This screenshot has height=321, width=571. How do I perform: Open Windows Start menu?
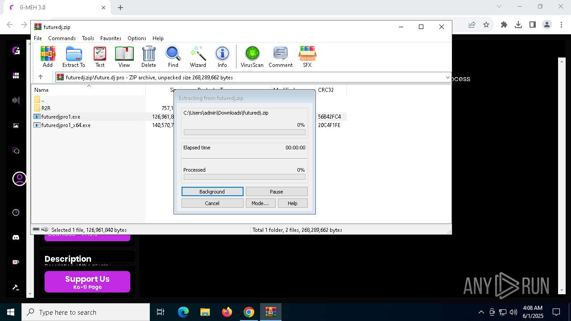[x=11, y=312]
